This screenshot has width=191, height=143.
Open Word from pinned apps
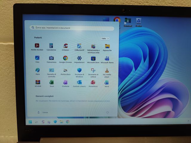click(107, 84)
